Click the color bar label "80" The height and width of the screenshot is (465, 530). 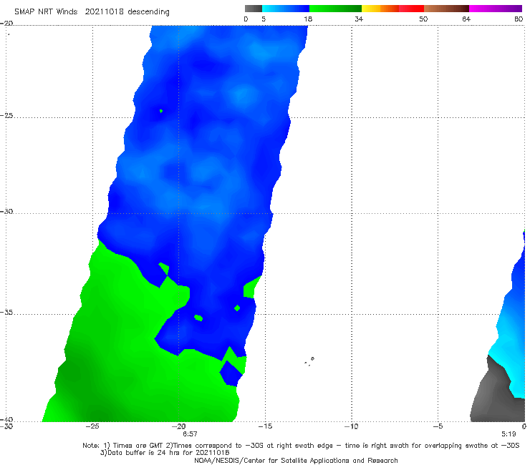[x=519, y=19]
